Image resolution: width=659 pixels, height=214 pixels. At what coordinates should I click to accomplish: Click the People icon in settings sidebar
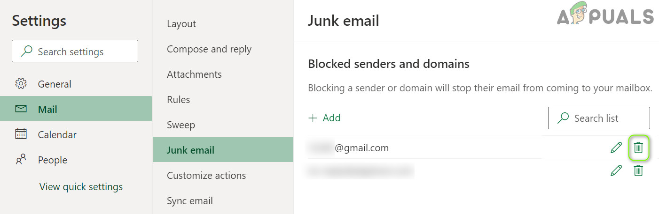pos(21,160)
